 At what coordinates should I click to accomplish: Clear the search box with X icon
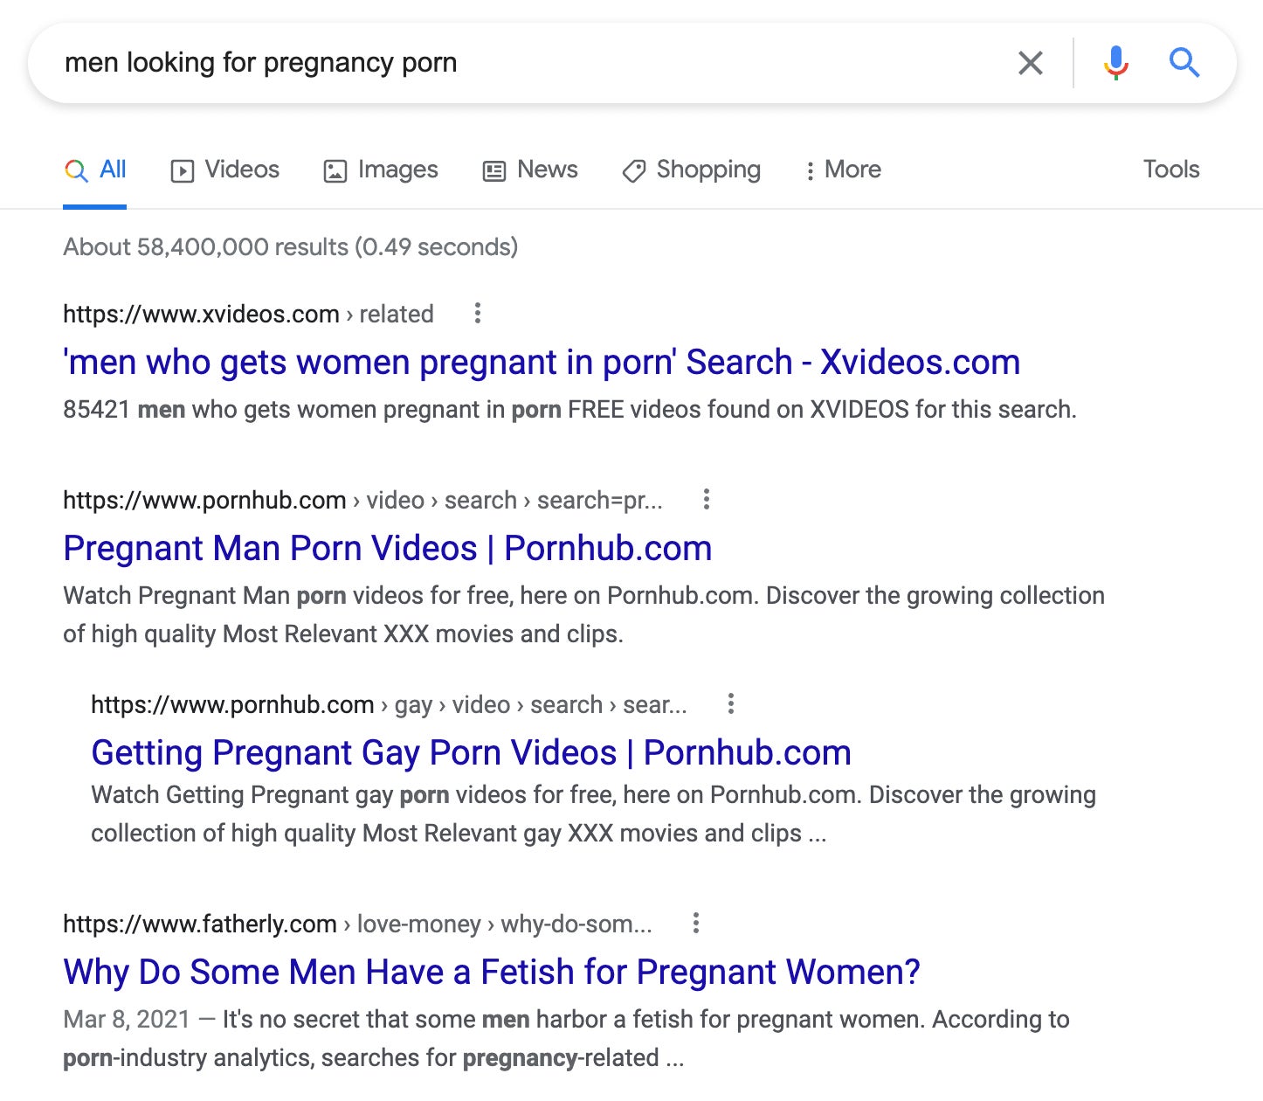pyautogui.click(x=1031, y=63)
